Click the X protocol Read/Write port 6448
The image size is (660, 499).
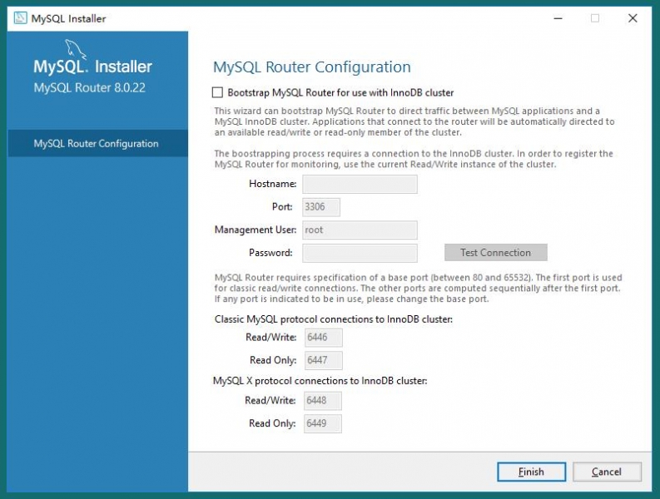[x=324, y=401]
